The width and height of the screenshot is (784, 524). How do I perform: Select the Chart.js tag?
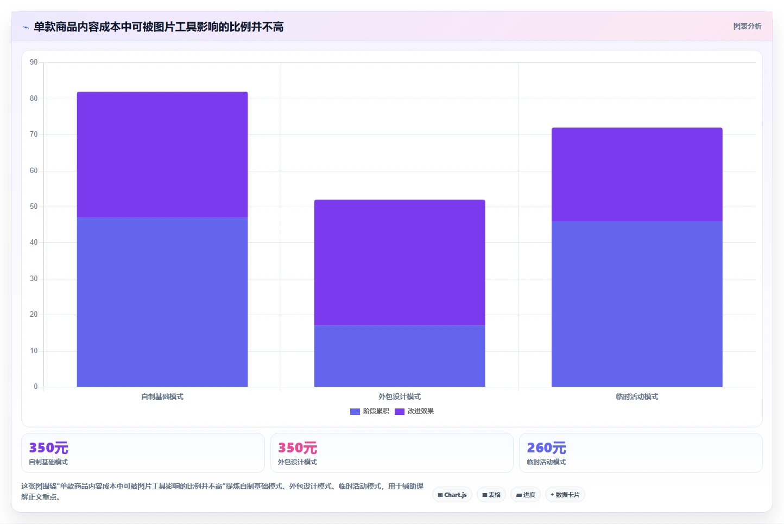coord(452,495)
